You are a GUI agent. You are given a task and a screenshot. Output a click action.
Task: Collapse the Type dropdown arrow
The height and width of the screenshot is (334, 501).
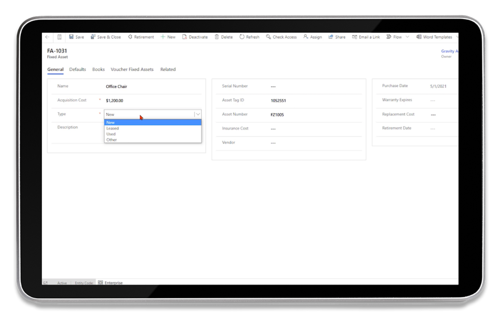pos(198,114)
